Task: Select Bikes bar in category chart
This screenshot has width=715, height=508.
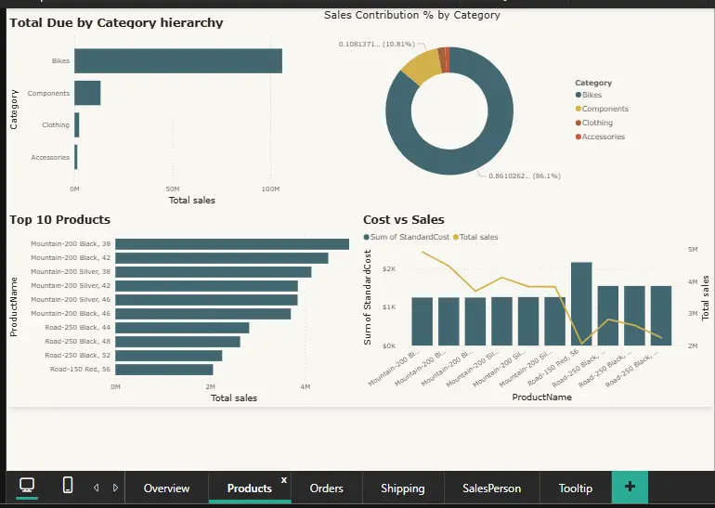Action: (x=178, y=60)
